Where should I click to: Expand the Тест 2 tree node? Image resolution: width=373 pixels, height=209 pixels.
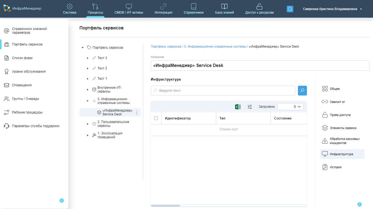click(x=88, y=68)
